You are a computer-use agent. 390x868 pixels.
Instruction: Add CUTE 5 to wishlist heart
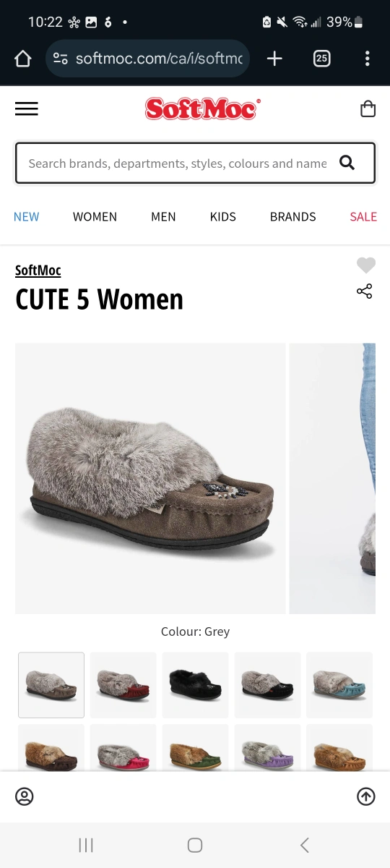[366, 265]
